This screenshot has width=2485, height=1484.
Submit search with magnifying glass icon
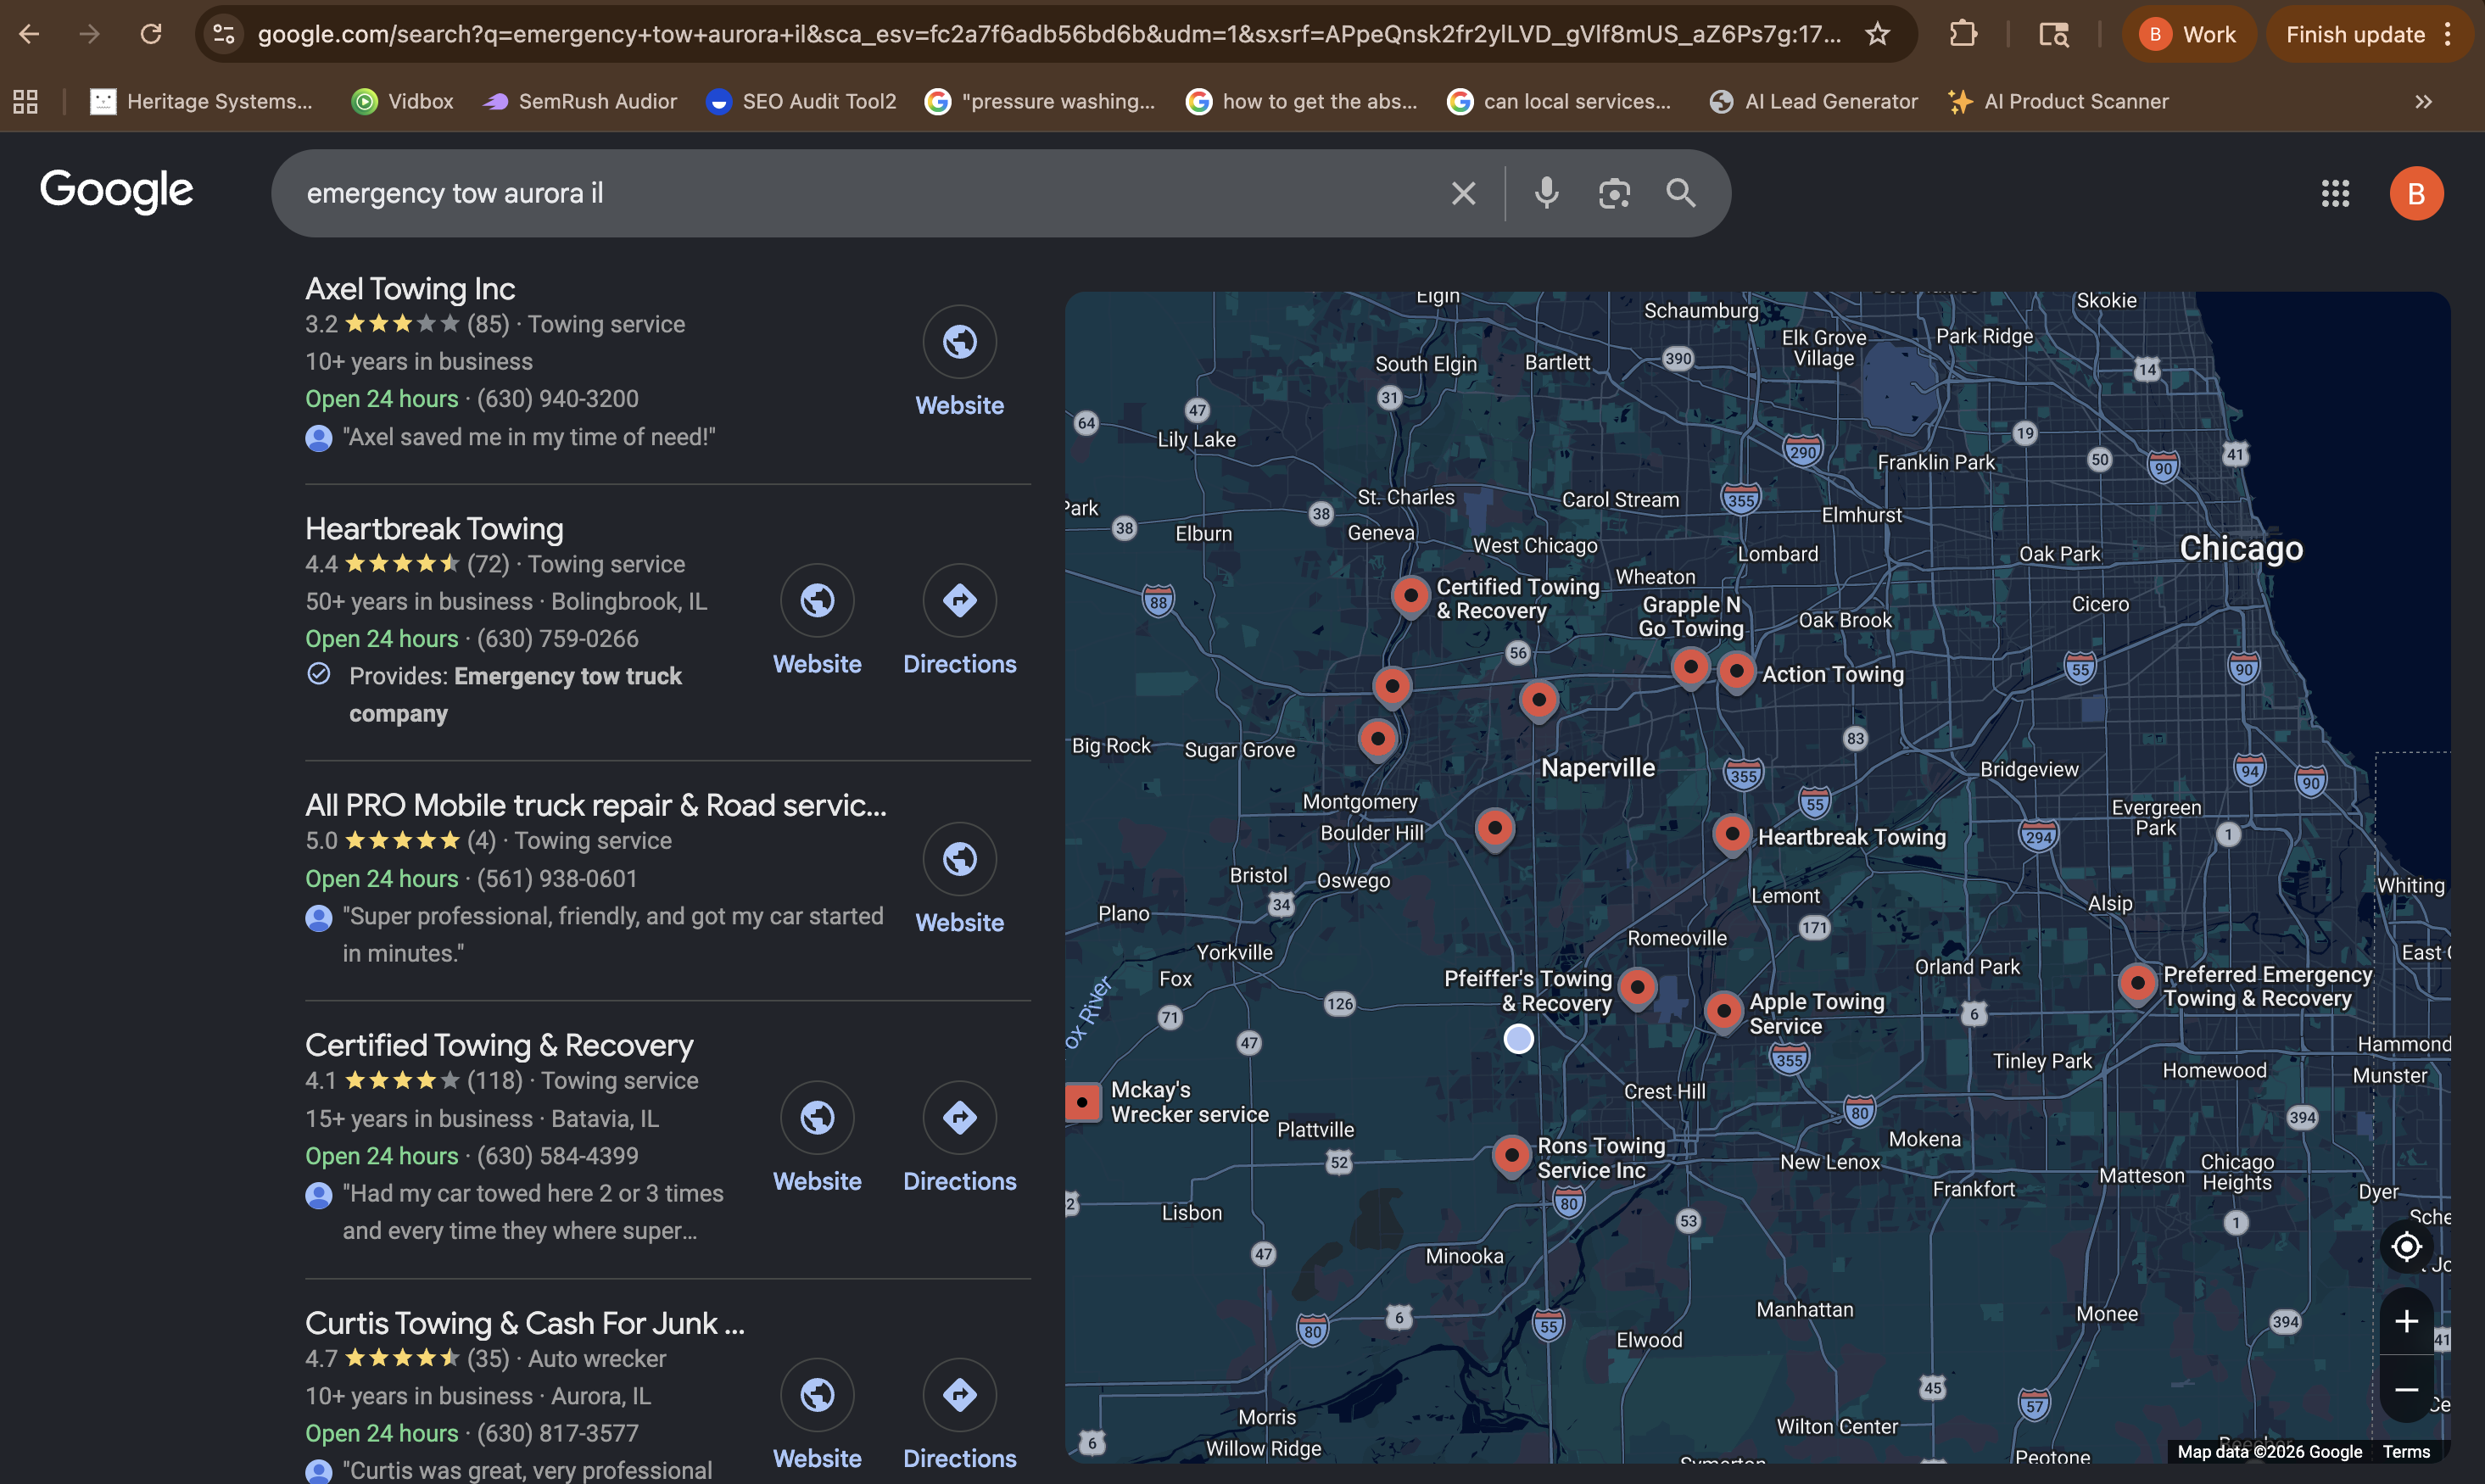[1681, 193]
